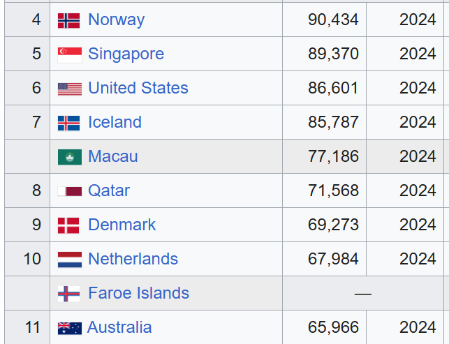Click the United States flag icon
449x344 pixels.
[70, 89]
